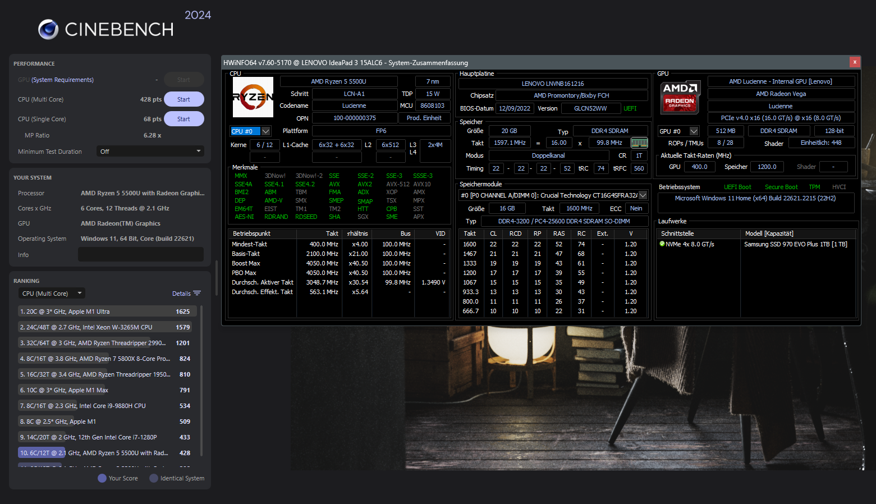Viewport: 876px width, 504px height.
Task: Toggle the Identical System legend marker
Action: point(153,478)
